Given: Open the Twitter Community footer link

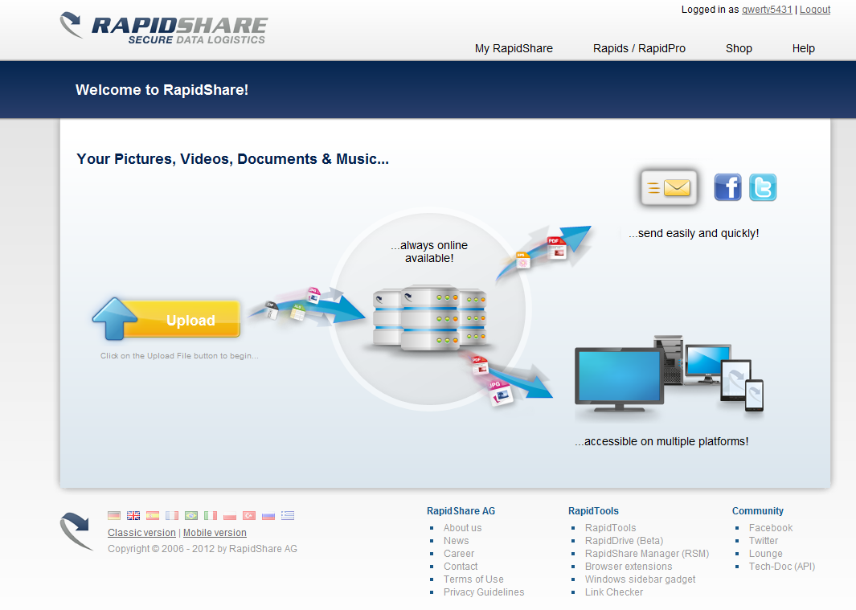Looking at the screenshot, I should pos(764,541).
